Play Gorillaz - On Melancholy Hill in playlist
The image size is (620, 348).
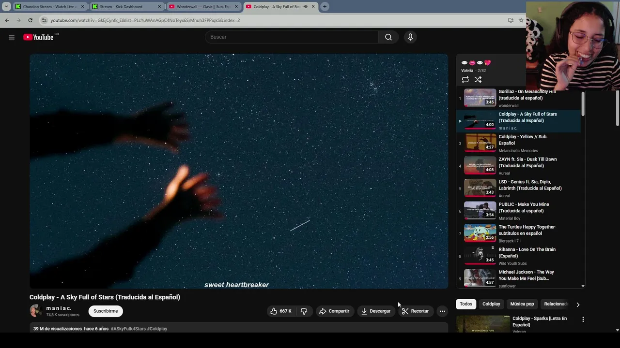pyautogui.click(x=518, y=98)
